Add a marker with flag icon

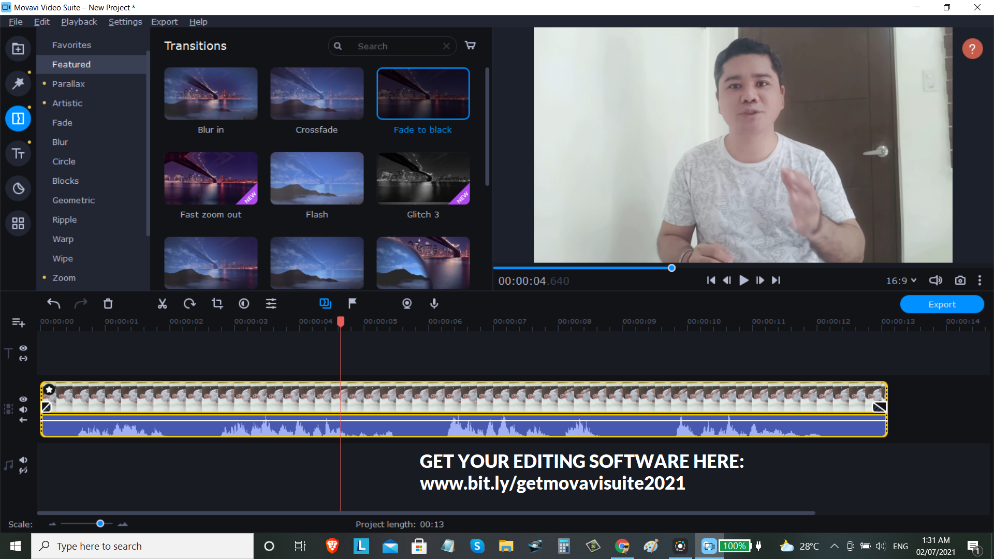click(x=353, y=304)
